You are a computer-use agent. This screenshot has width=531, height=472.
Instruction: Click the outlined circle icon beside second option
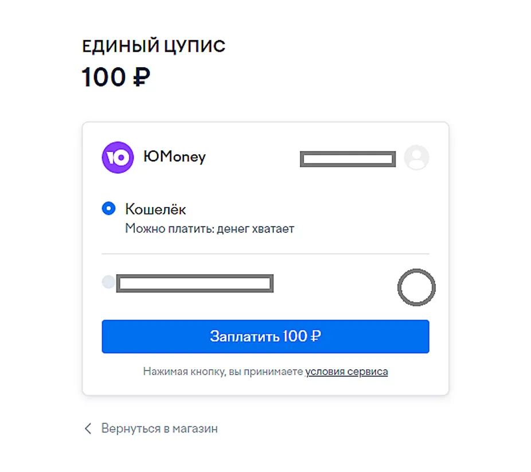tap(416, 287)
